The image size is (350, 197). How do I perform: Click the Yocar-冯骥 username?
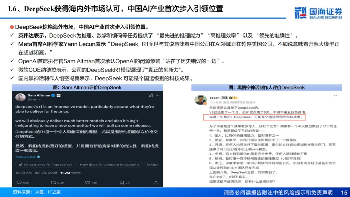point(218,98)
